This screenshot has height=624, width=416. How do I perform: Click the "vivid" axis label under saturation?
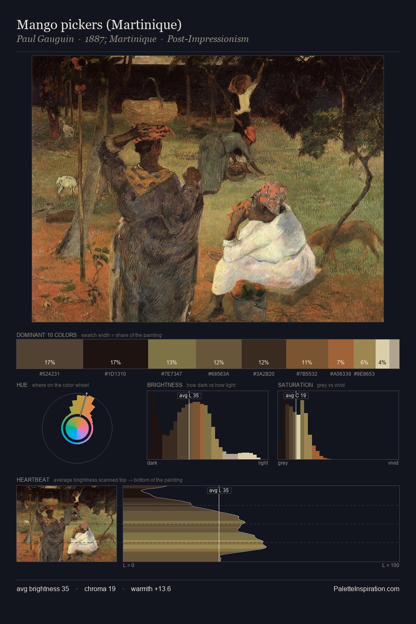(x=393, y=463)
